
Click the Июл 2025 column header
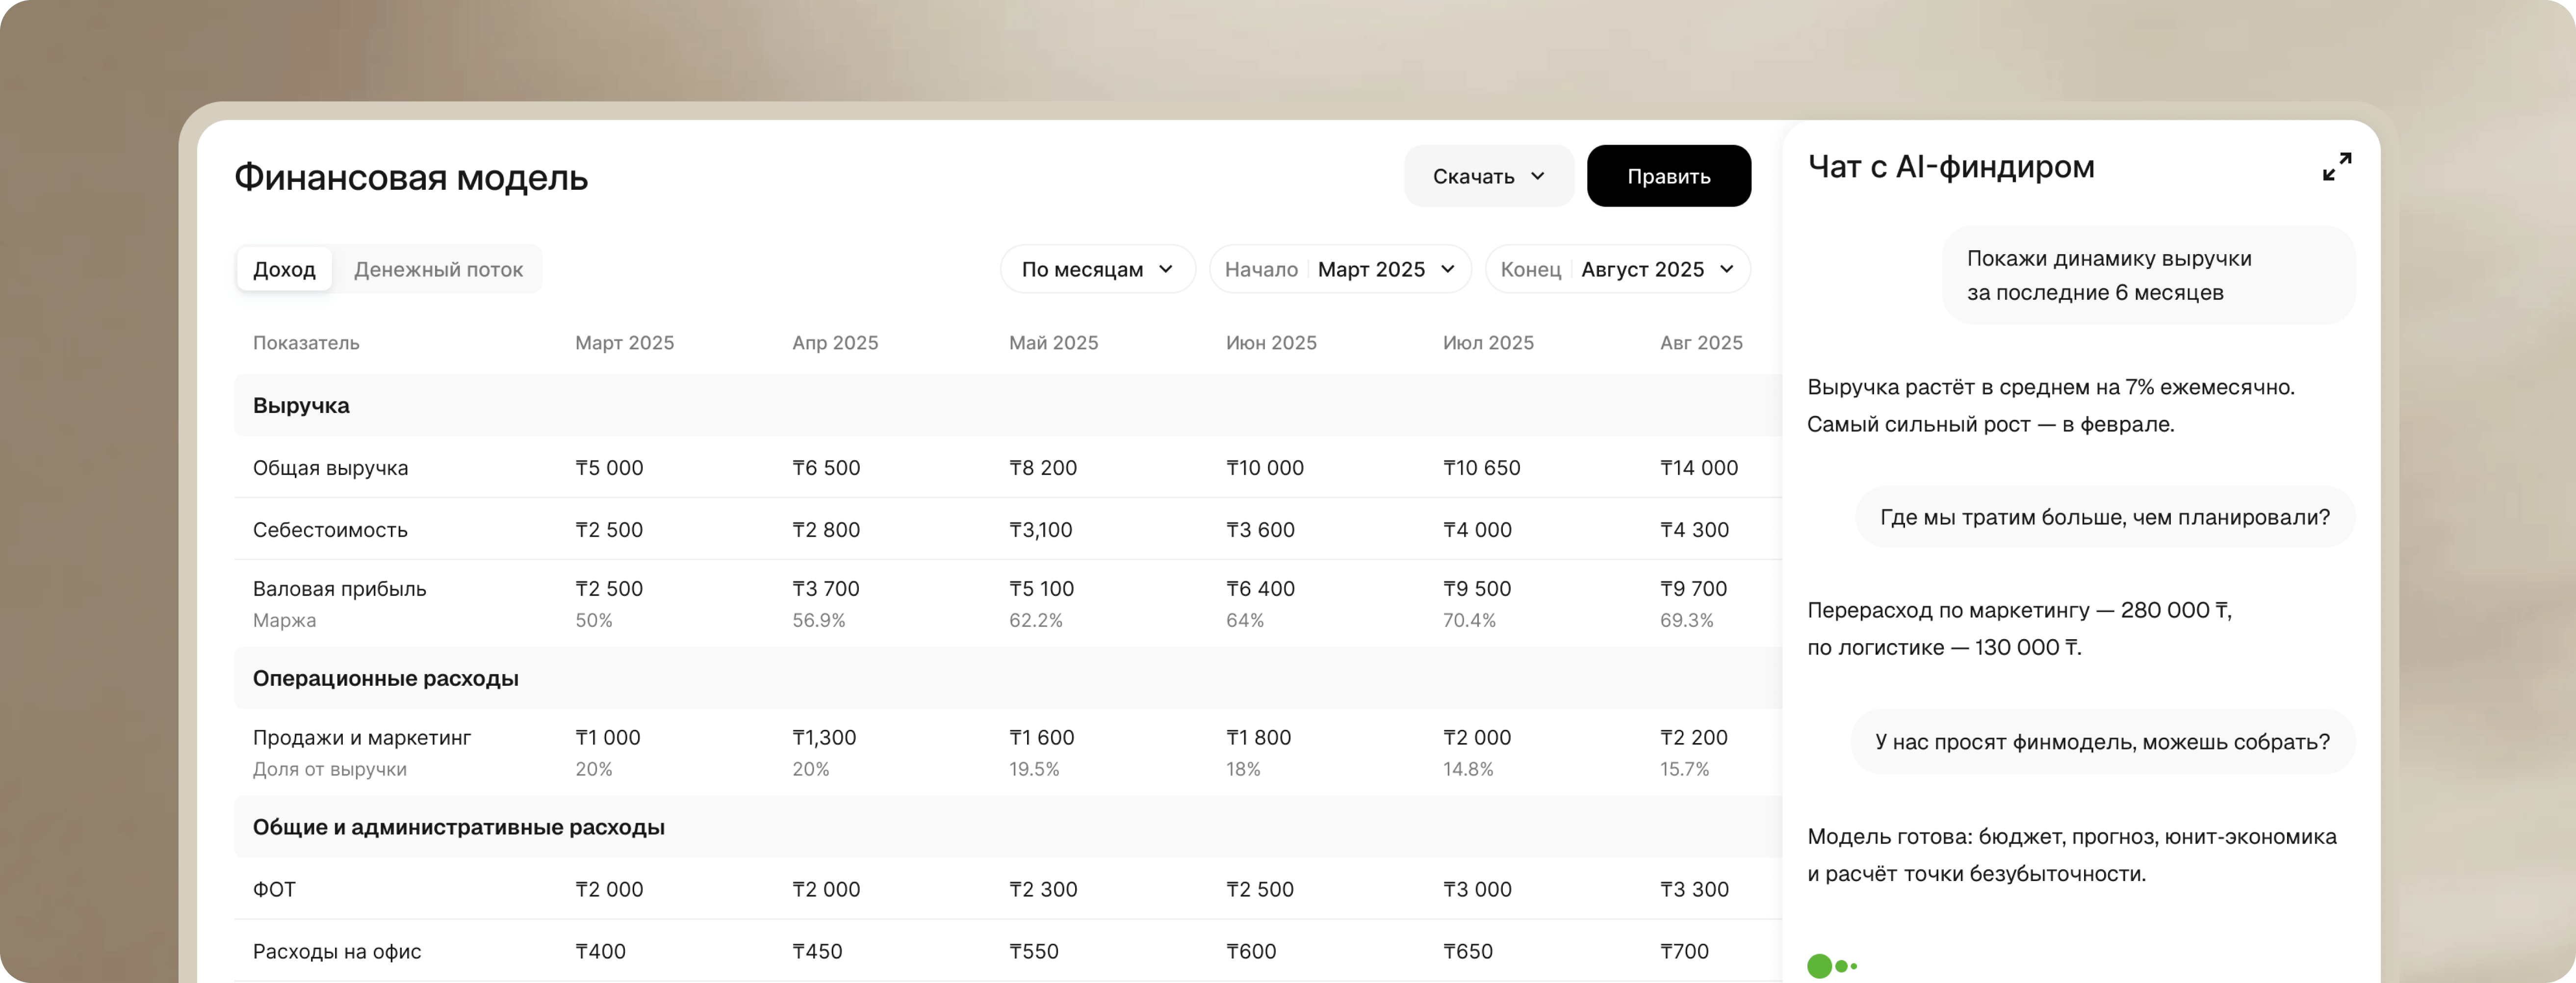click(1488, 343)
